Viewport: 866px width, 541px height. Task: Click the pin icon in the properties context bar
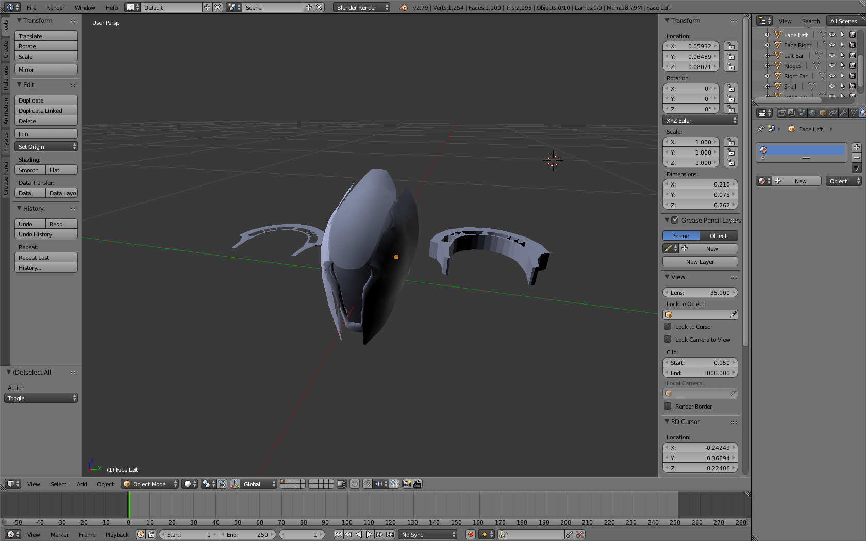pos(760,129)
